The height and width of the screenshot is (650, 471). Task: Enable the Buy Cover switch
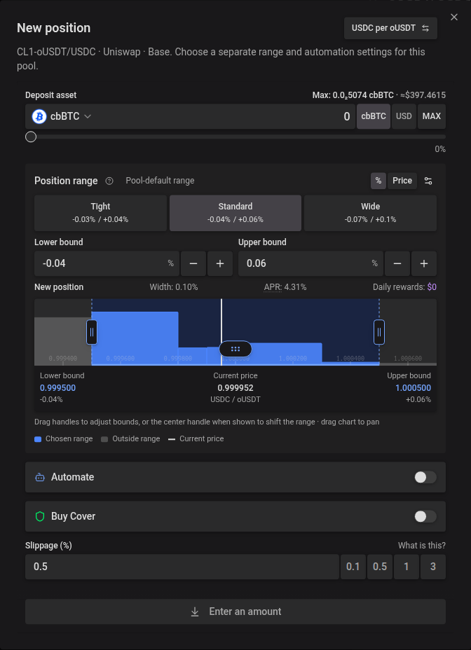pos(425,516)
